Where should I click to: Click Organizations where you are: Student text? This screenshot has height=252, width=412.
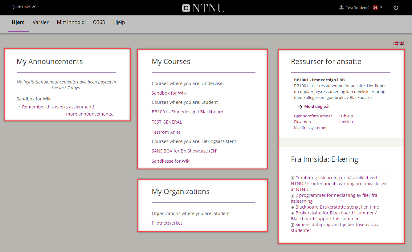tap(191, 213)
